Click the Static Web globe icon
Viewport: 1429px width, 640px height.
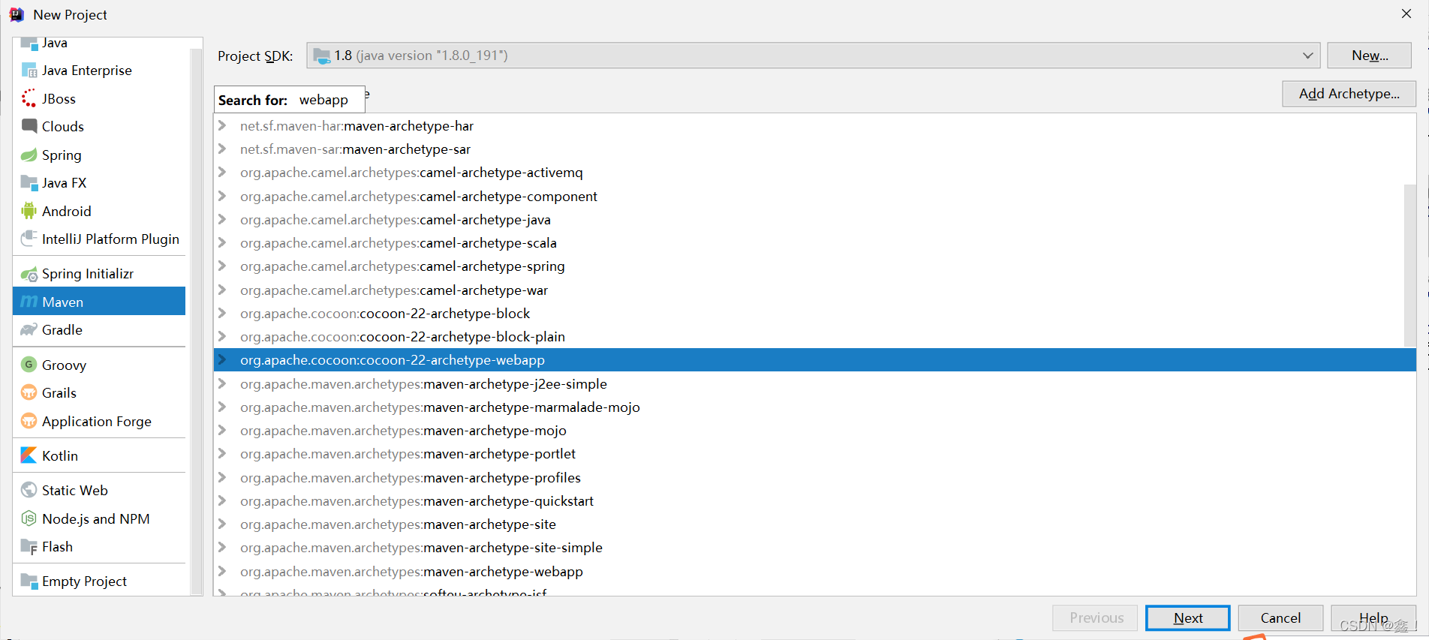[x=29, y=490]
